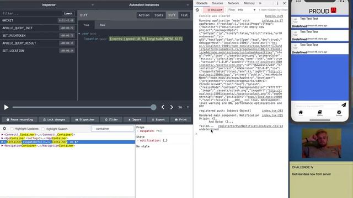Switch to Action tab

(x=144, y=15)
